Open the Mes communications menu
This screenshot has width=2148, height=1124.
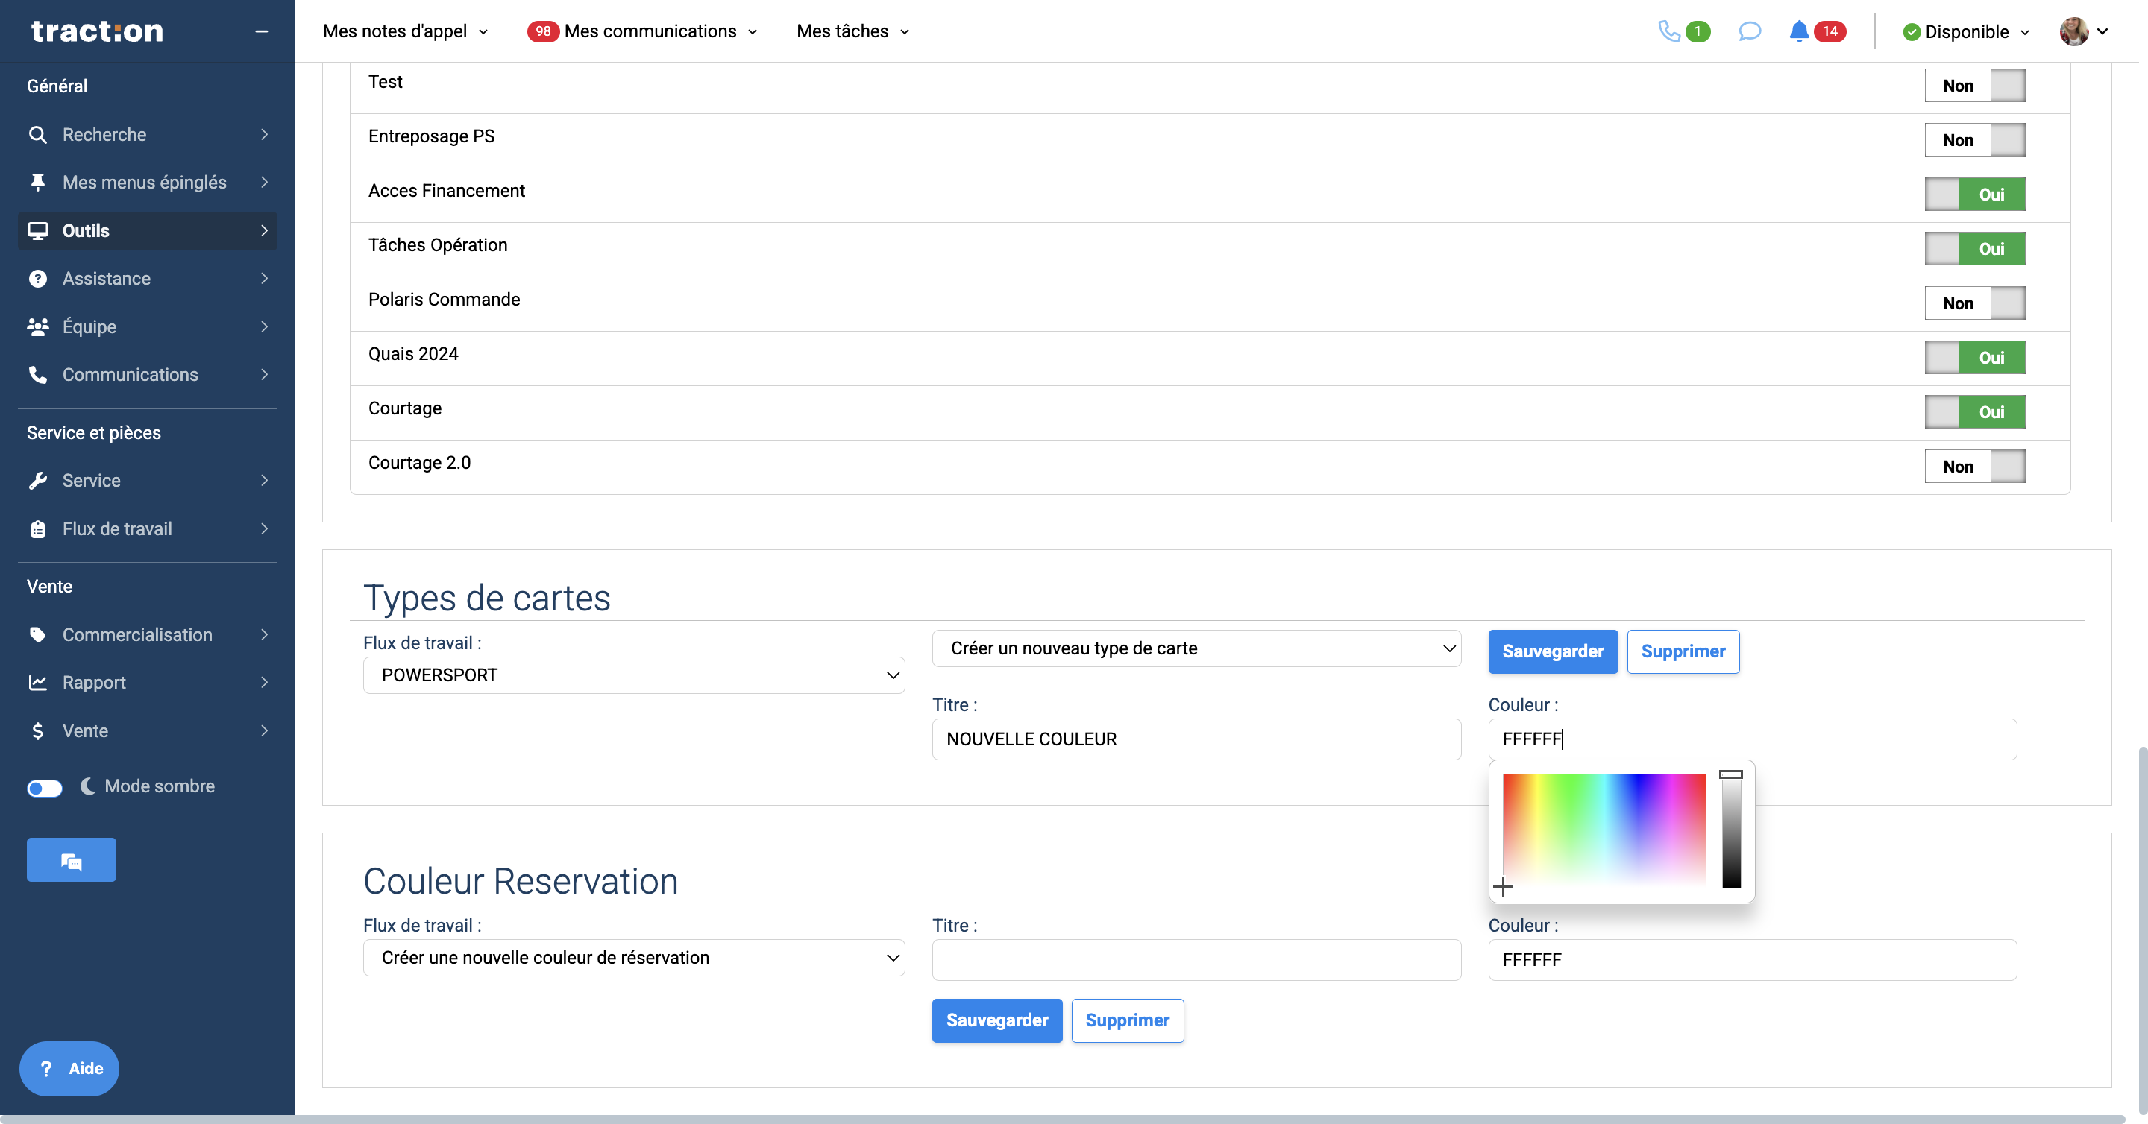(x=650, y=31)
